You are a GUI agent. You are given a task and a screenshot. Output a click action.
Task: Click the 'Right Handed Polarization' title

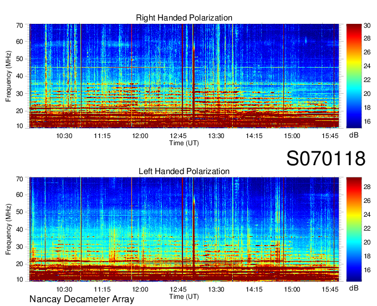click(184, 18)
